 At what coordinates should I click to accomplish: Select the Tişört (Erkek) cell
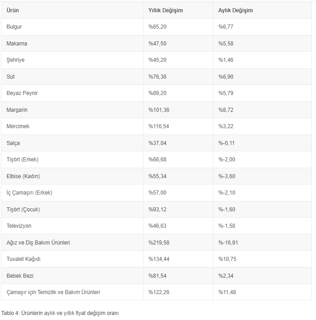pos(23,160)
